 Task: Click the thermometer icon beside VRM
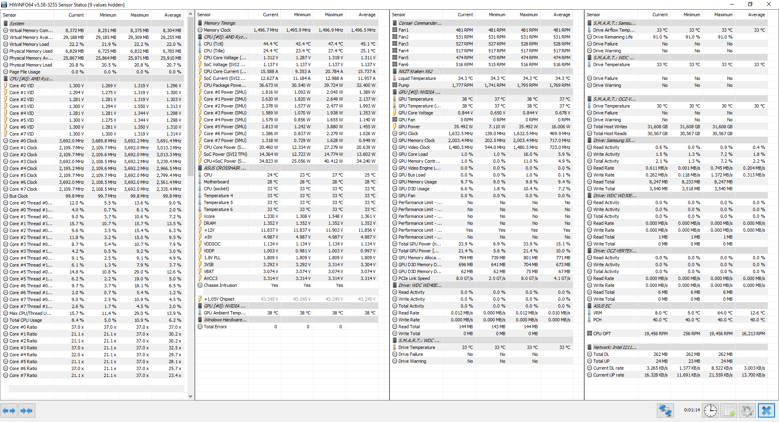[x=590, y=313]
